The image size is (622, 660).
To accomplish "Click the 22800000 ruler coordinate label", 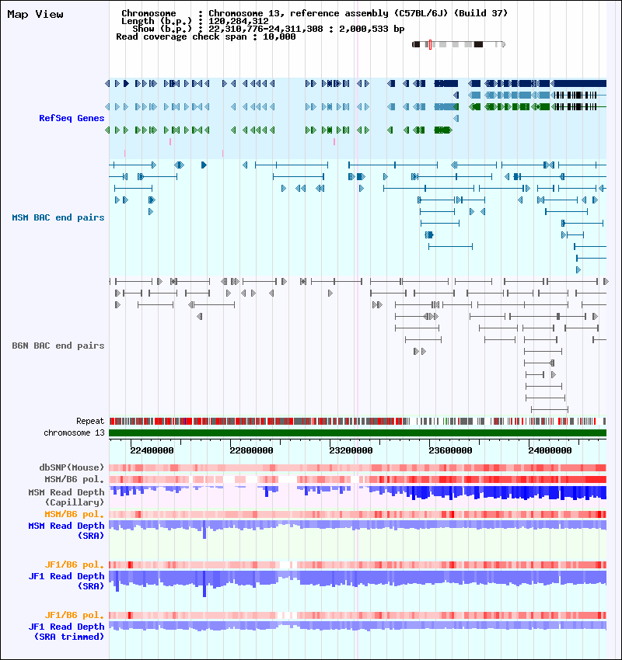I will [x=251, y=450].
